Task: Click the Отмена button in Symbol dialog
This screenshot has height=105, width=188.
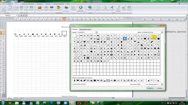Action: click(x=160, y=88)
